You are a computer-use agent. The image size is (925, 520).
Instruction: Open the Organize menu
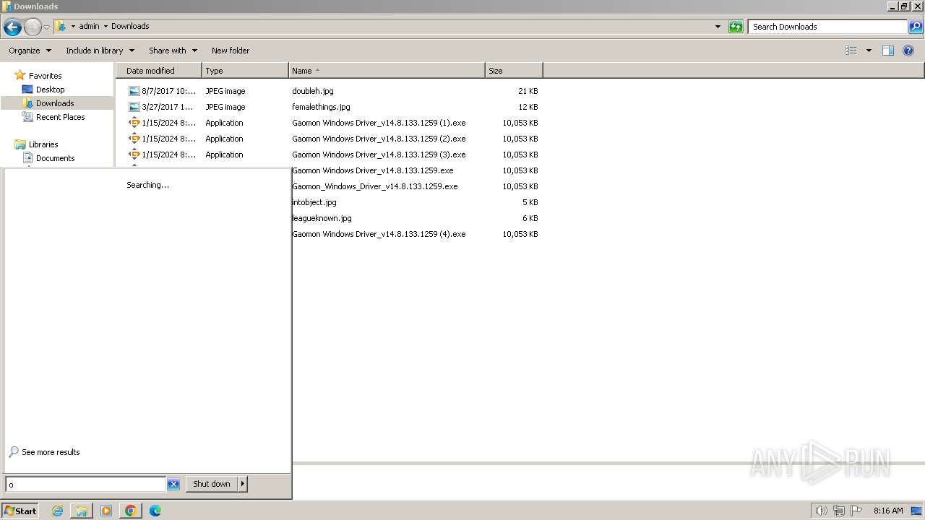pyautogui.click(x=30, y=51)
